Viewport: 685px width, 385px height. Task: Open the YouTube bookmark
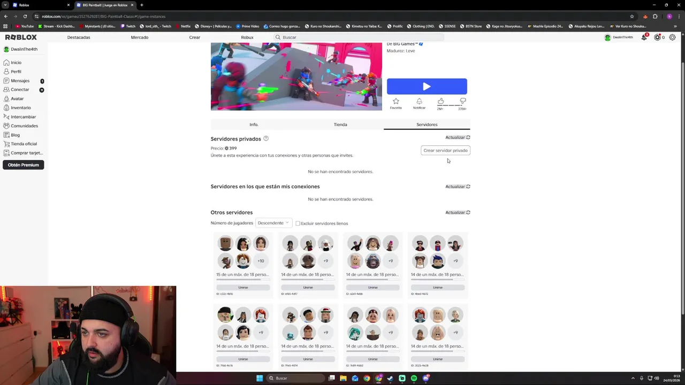[x=25, y=26]
